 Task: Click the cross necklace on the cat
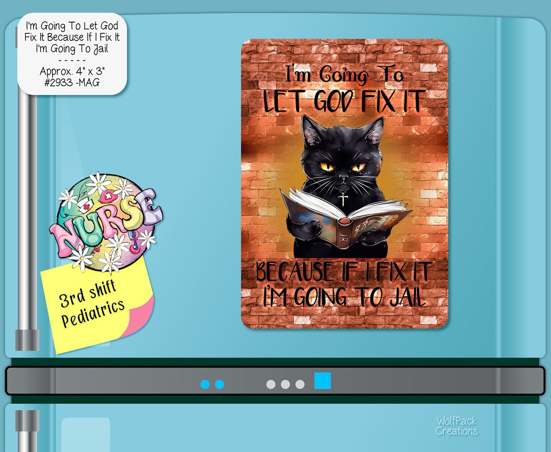pos(343,199)
